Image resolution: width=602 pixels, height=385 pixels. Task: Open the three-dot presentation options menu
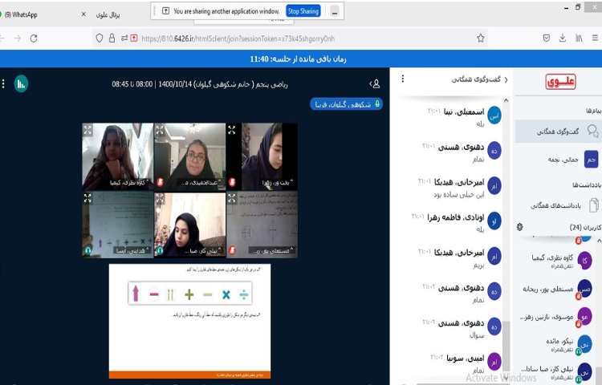tap(3, 83)
